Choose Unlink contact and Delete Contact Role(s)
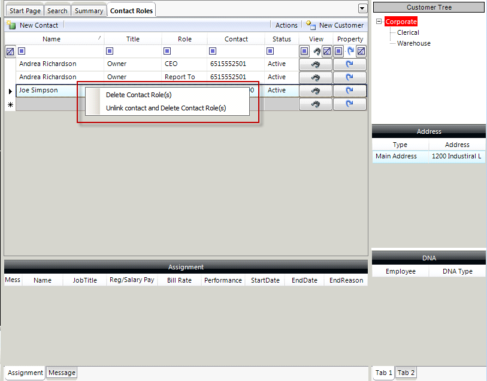 click(167, 108)
